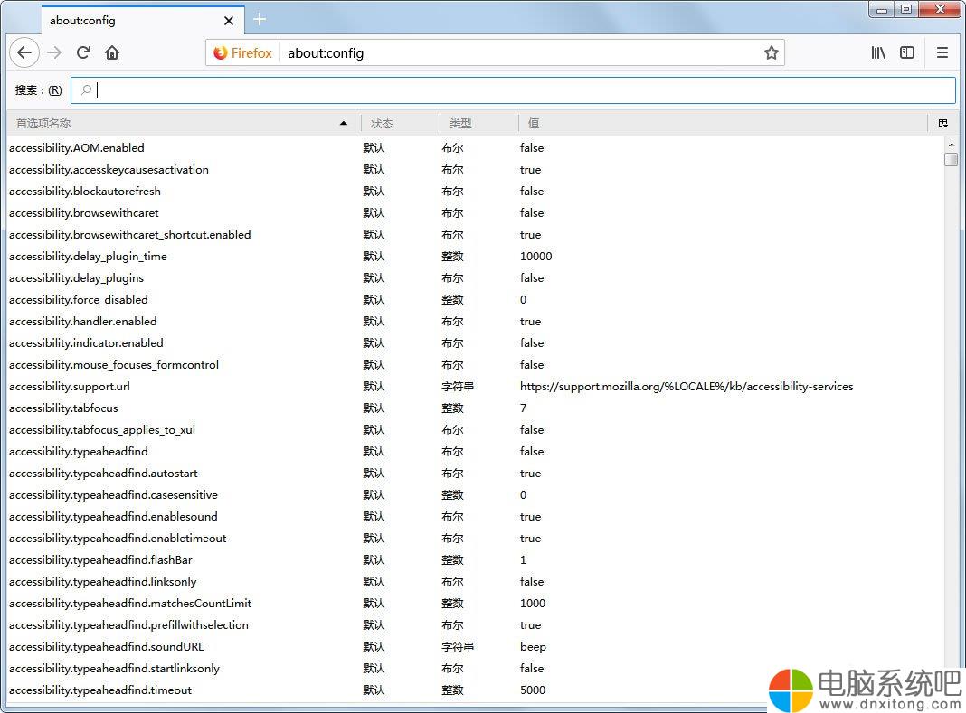Select accessibility.browsewithcaret_shortcut.enabled preference
Image resolution: width=966 pixels, height=713 pixels.
(475, 235)
